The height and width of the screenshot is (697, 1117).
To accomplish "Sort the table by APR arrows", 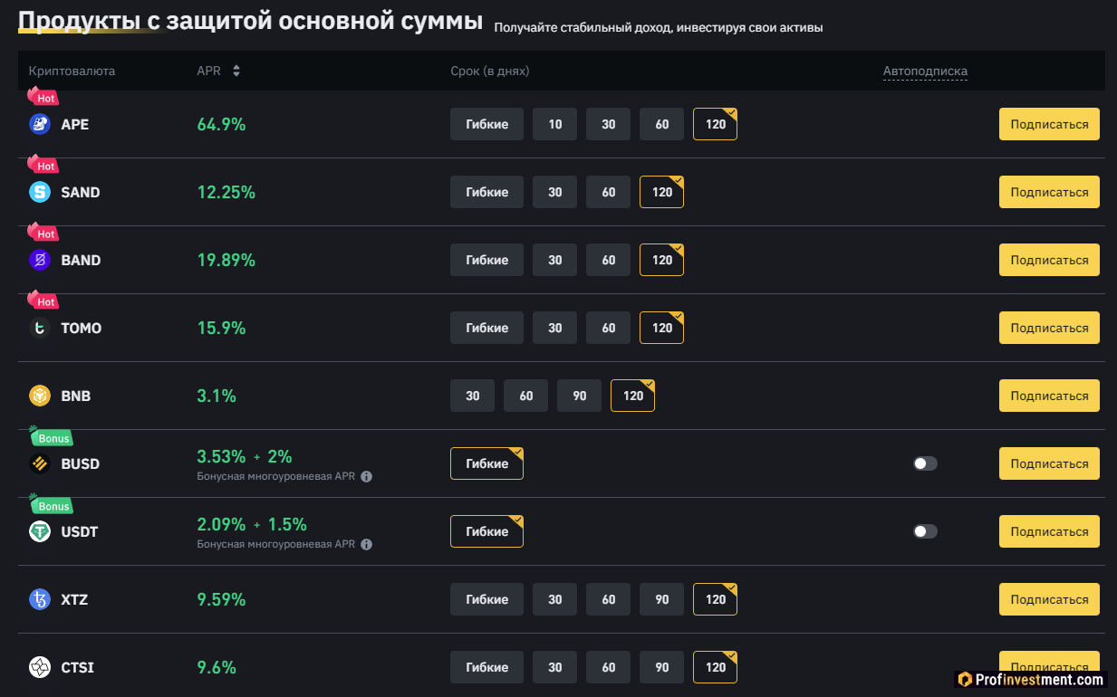I will 236,71.
